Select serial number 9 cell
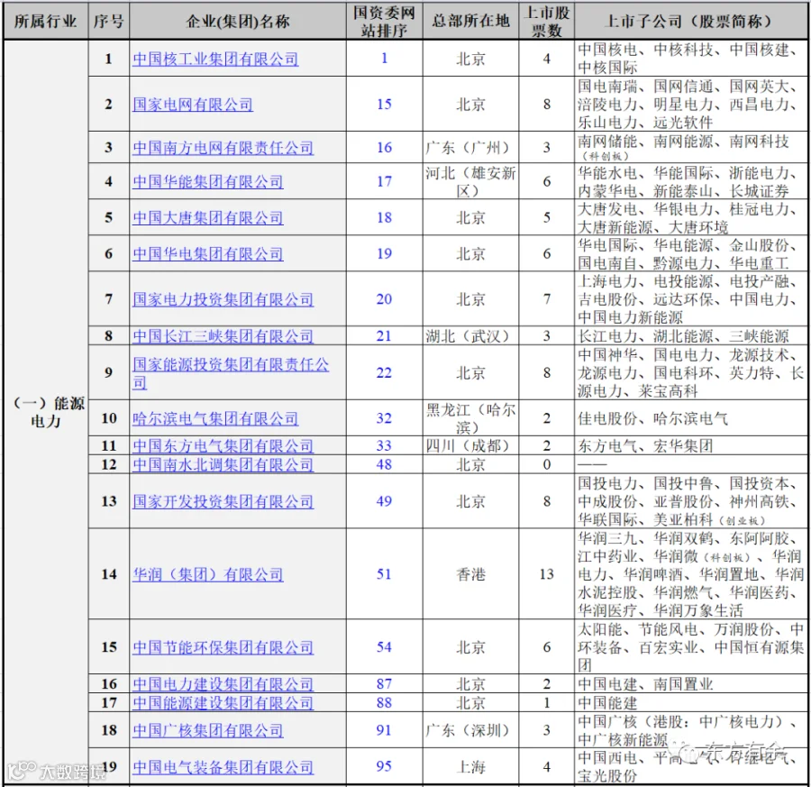The height and width of the screenshot is (787, 811). coord(109,372)
